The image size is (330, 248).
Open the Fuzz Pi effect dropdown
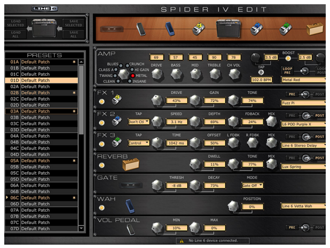tap(303, 103)
